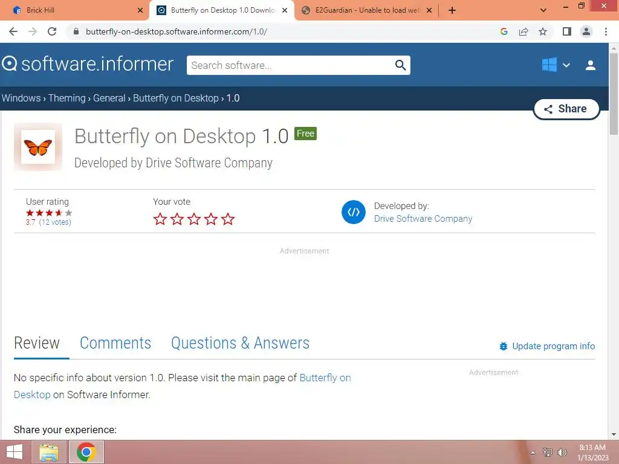Click Windows breadcrumb link
Screen dimensions: 619x464
point(21,98)
